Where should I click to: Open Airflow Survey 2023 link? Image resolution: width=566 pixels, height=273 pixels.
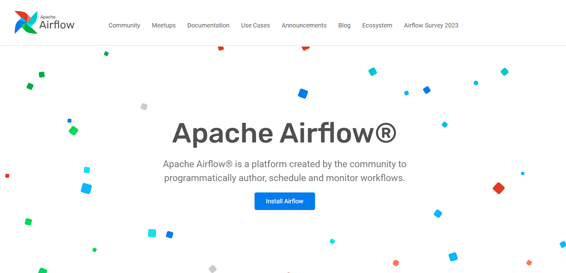431,25
